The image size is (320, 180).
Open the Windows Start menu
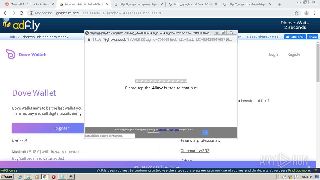click(7, 176)
